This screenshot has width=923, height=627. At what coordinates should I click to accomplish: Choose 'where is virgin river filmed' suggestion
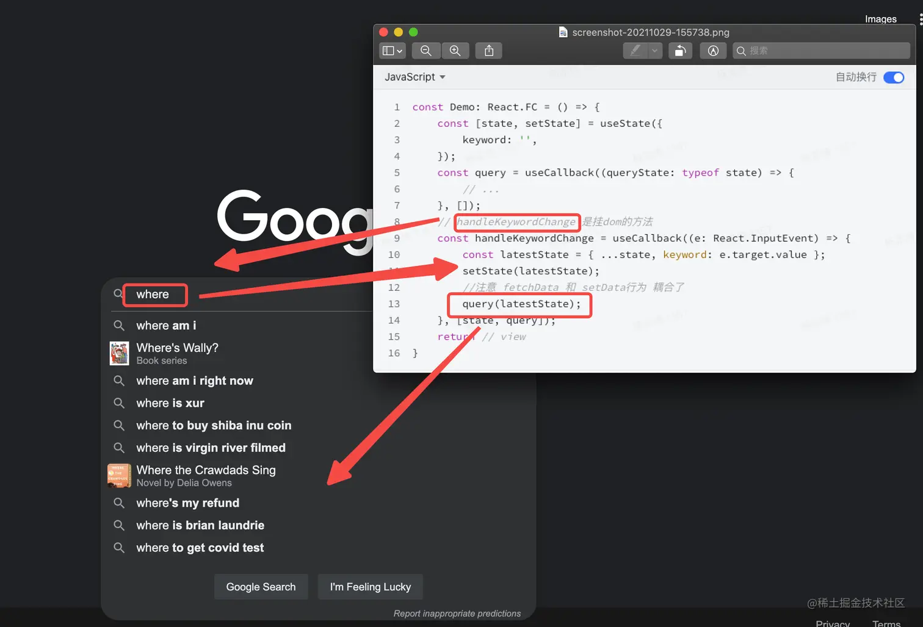tap(211, 448)
